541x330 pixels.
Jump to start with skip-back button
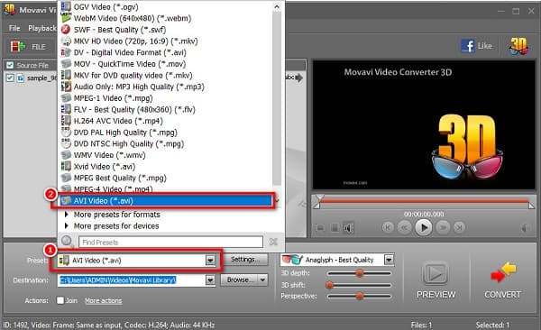click(x=388, y=227)
